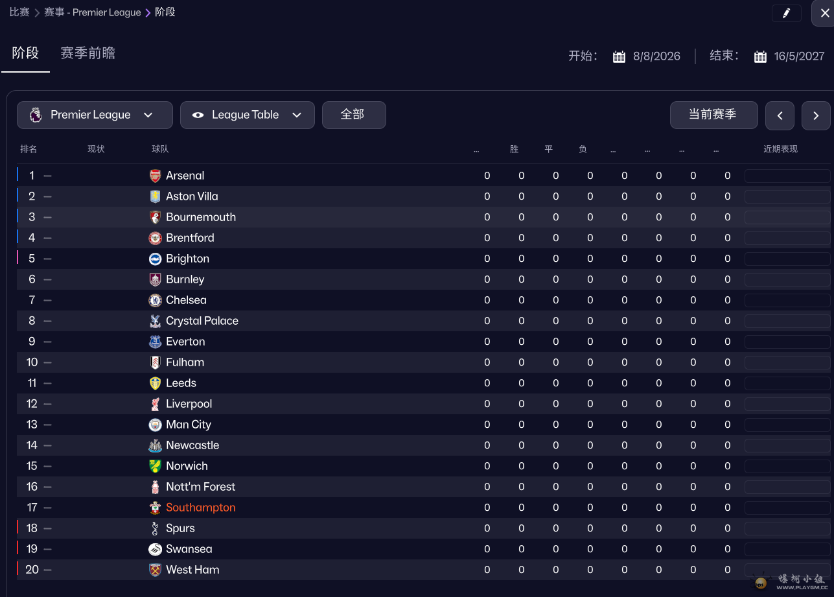Toggle the eye icon beside League Table
Screen dimensions: 834x597
[x=198, y=115]
